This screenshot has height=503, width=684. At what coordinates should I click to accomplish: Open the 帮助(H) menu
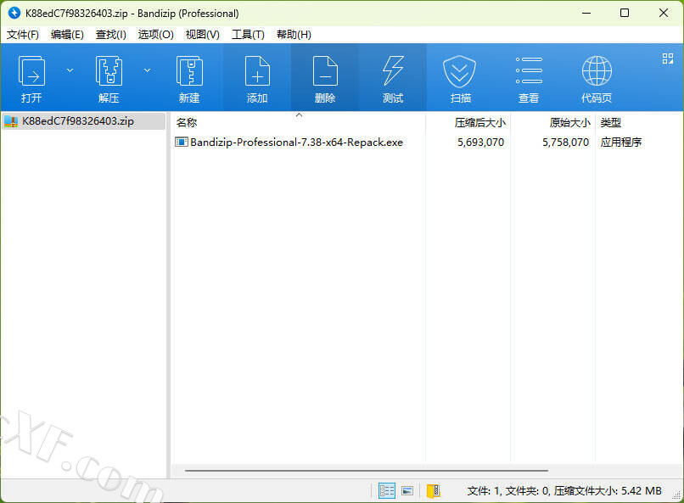(x=294, y=35)
